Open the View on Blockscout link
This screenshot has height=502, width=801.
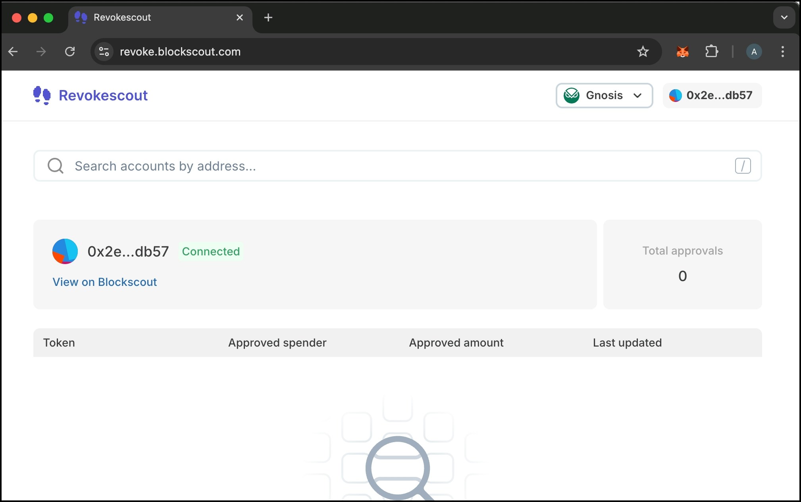click(105, 282)
